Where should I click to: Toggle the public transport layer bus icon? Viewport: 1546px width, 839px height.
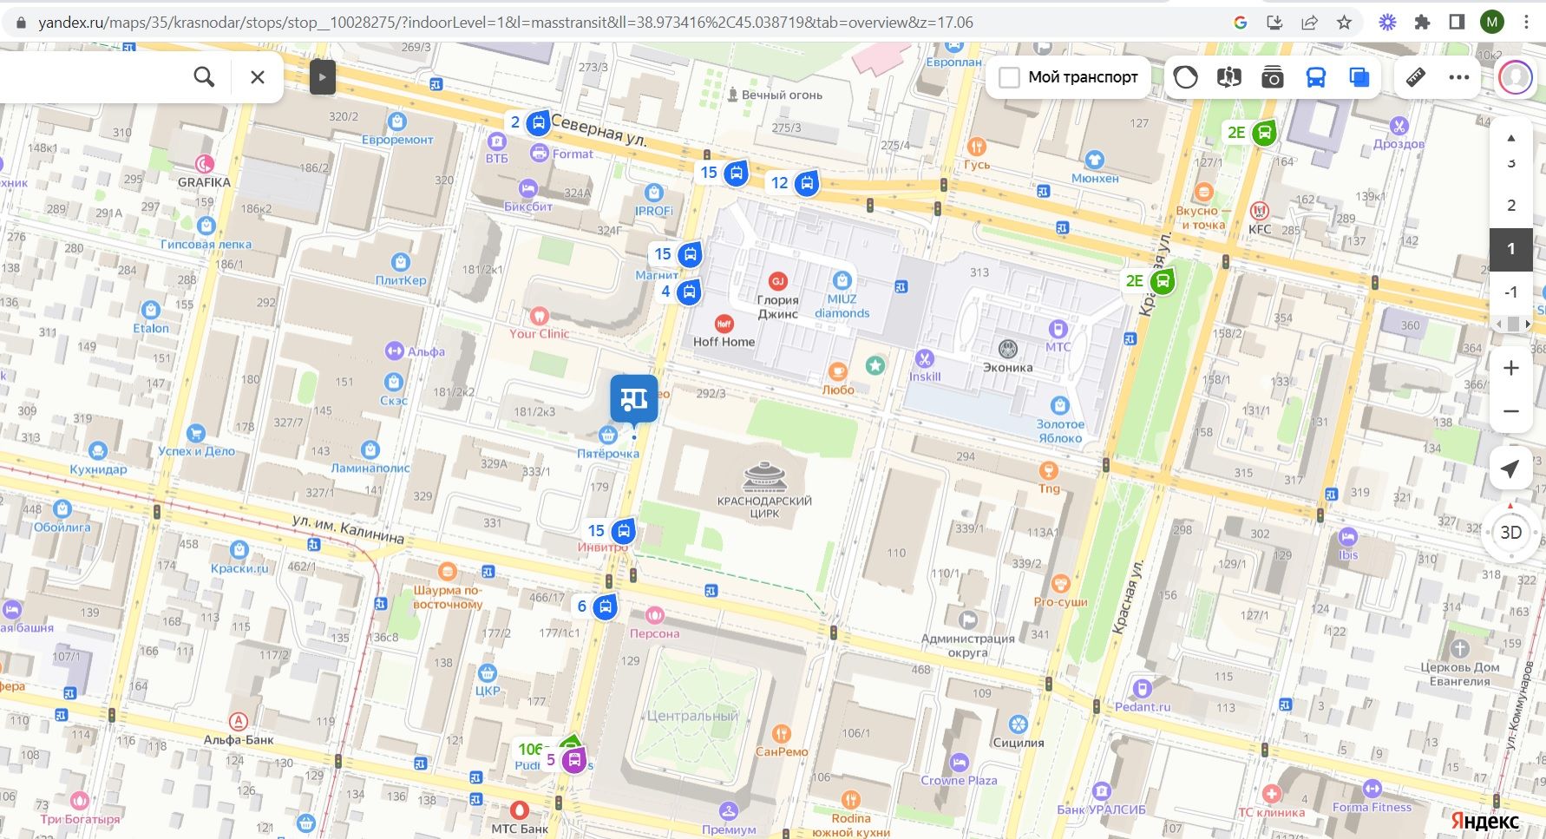pos(1315,77)
